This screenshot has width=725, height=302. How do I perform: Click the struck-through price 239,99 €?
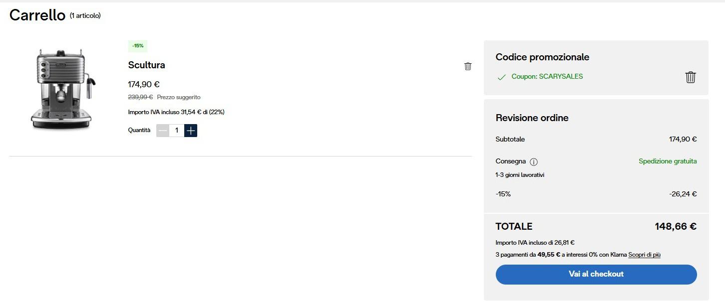[x=140, y=97]
